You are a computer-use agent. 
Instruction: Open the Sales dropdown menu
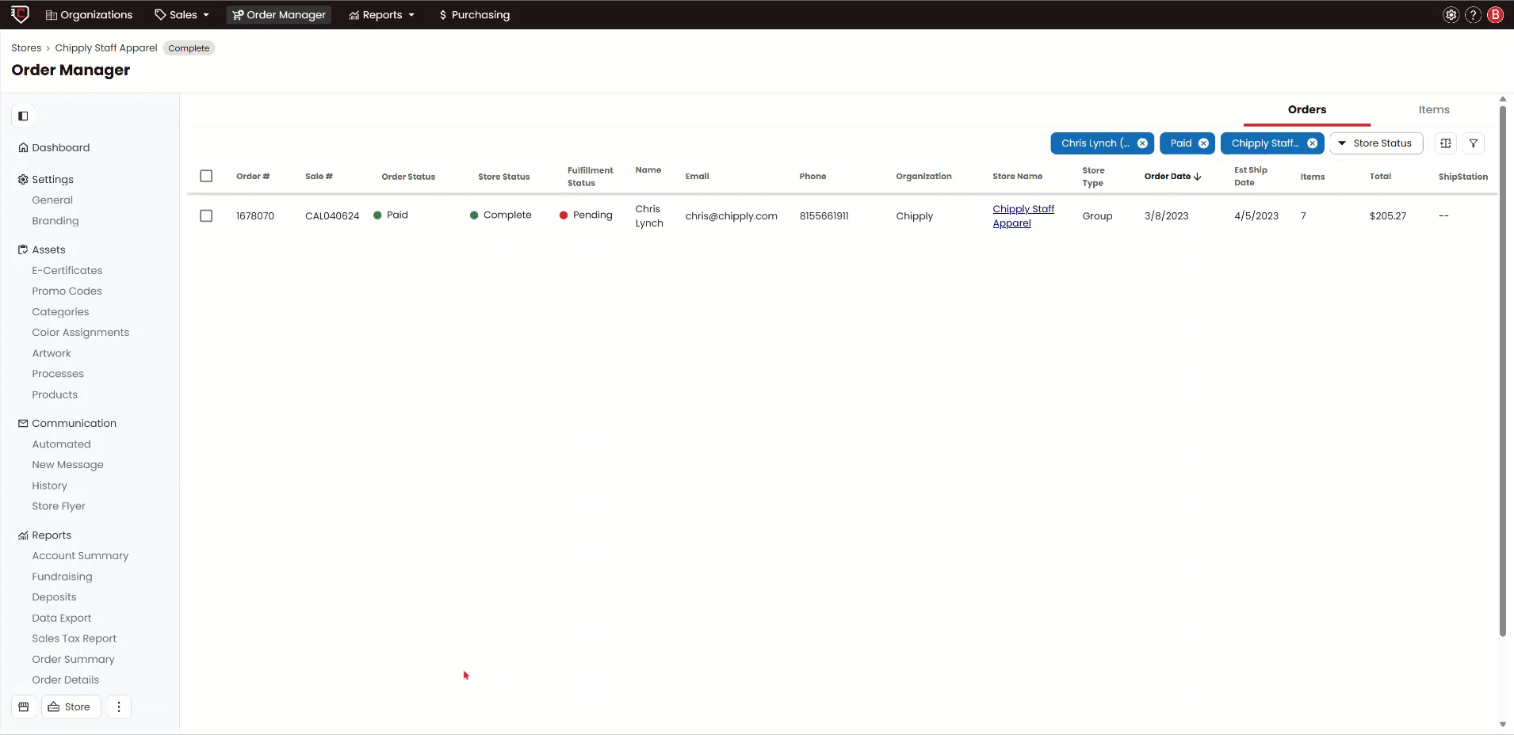tap(182, 15)
